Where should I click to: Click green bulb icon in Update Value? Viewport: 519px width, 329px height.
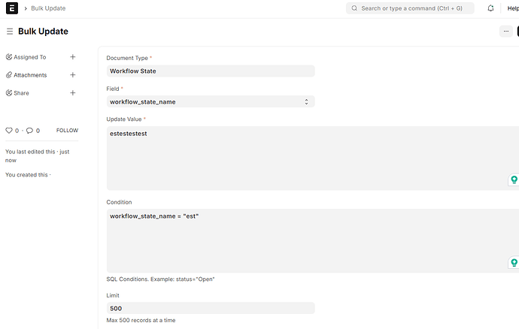point(514,180)
